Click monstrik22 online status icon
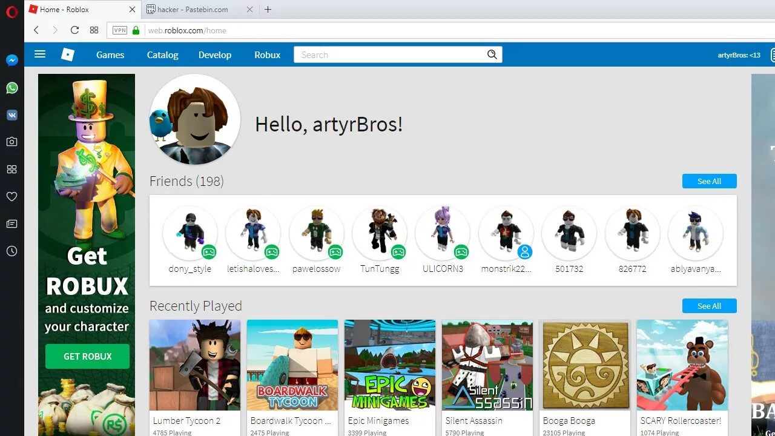 click(524, 251)
